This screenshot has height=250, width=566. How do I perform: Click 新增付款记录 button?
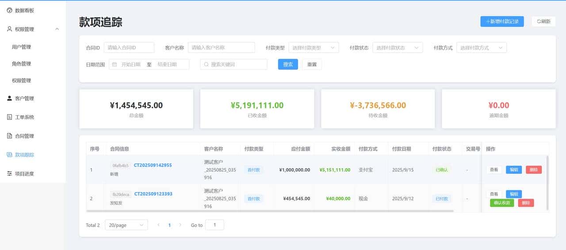pos(502,21)
